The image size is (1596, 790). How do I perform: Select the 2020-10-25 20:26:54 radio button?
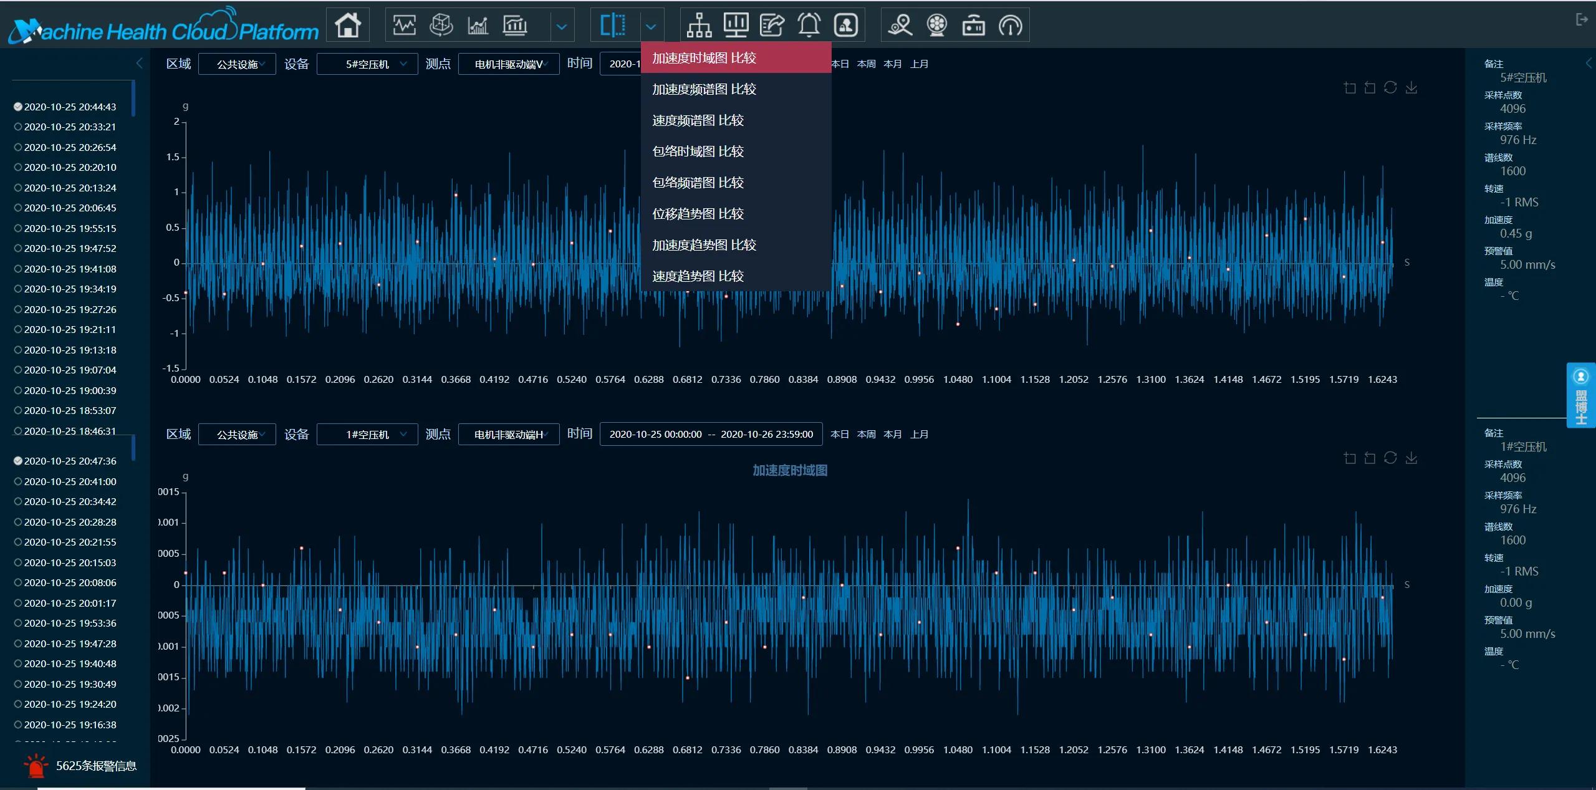point(18,148)
